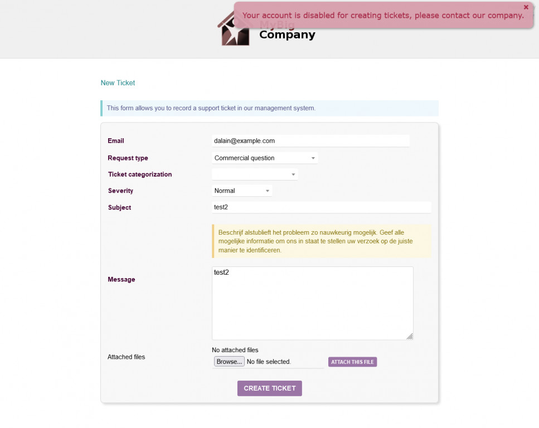Click the Attach This File button
Viewport: 539px width, 428px height.
pyautogui.click(x=352, y=362)
